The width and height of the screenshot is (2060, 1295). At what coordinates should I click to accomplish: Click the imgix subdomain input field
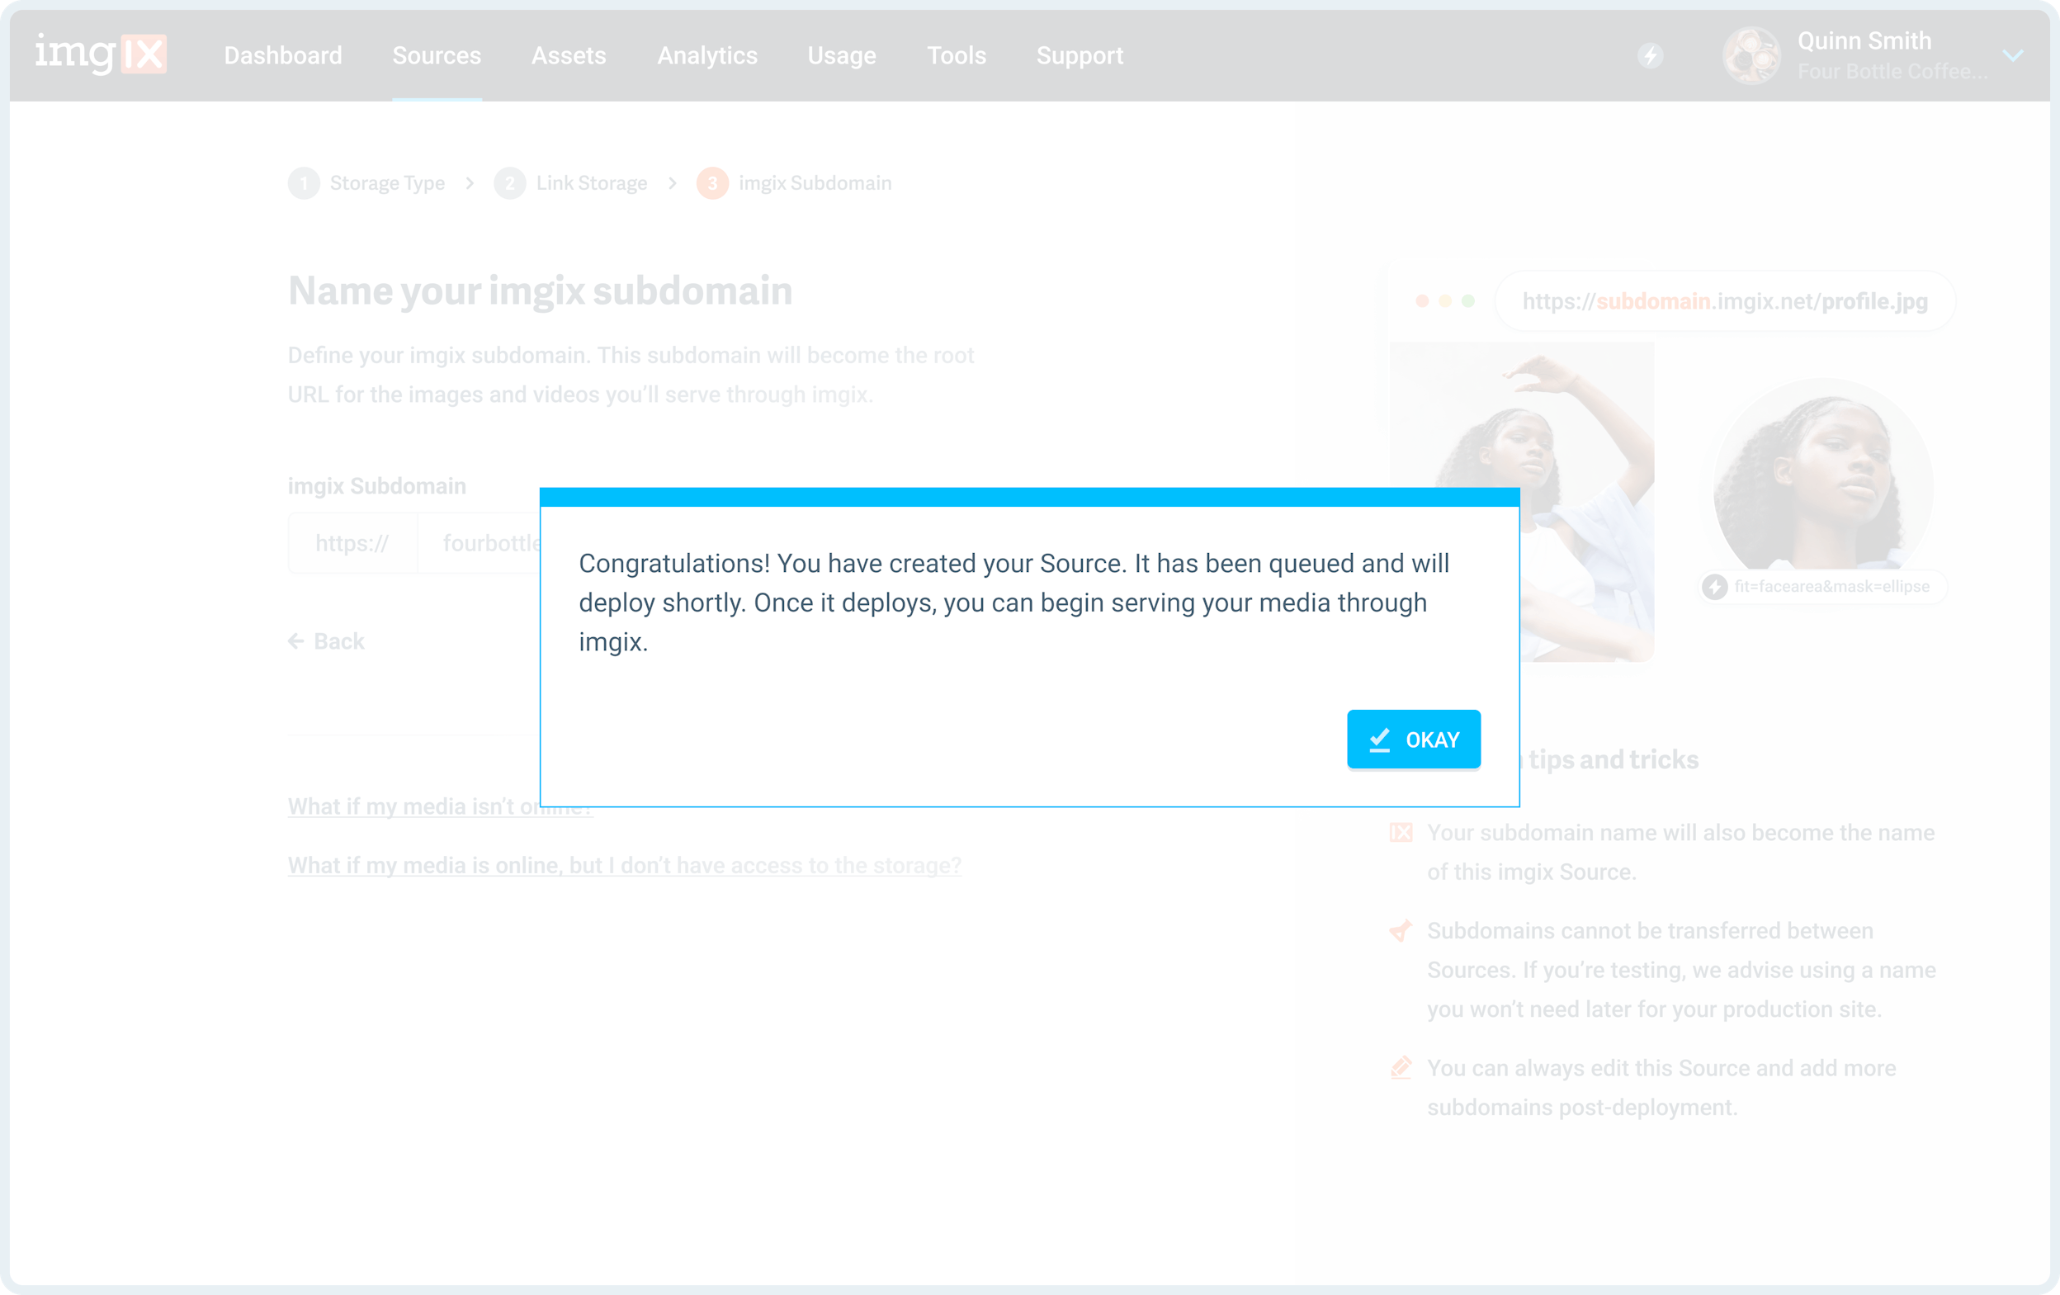pos(492,541)
